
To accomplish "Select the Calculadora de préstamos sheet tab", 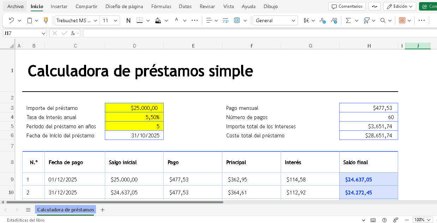I will 65,210.
